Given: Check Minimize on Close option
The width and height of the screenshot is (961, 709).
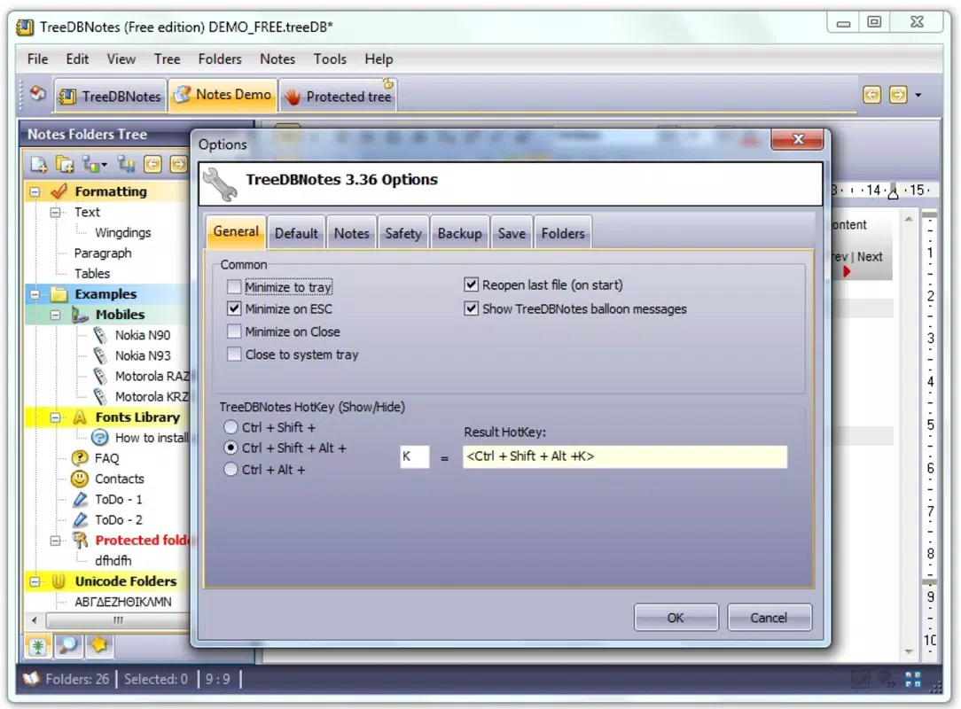Looking at the screenshot, I should [x=234, y=331].
